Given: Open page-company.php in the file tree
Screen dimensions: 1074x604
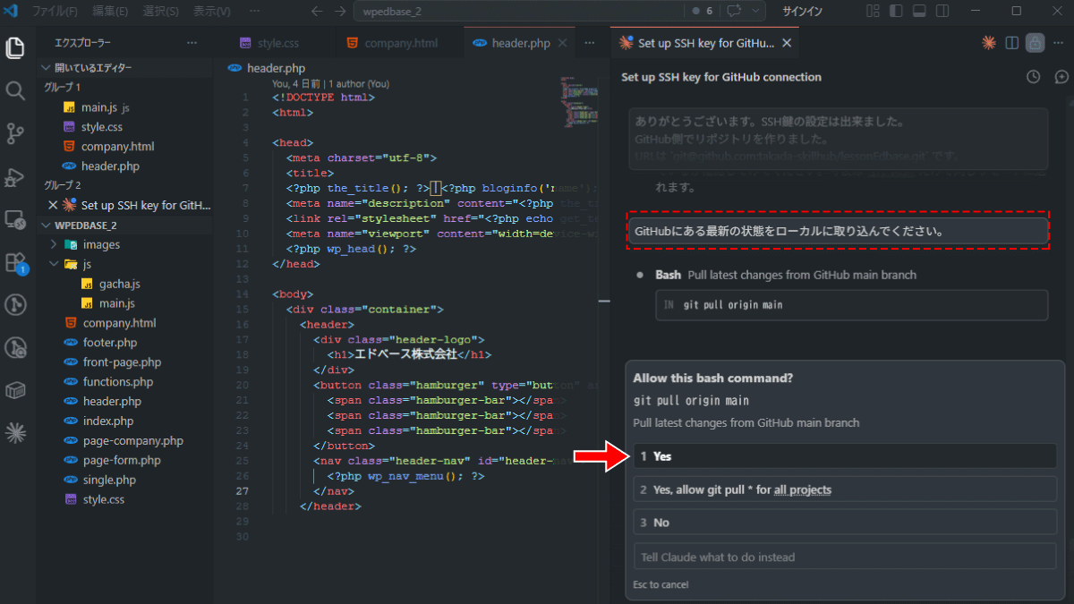Looking at the screenshot, I should tap(132, 440).
